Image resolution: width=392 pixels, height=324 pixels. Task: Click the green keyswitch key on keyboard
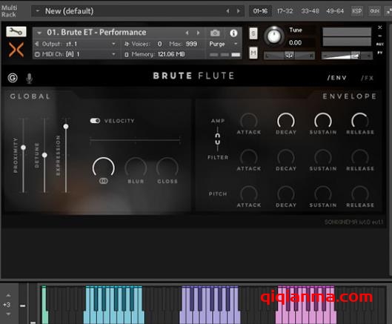[x=44, y=305]
